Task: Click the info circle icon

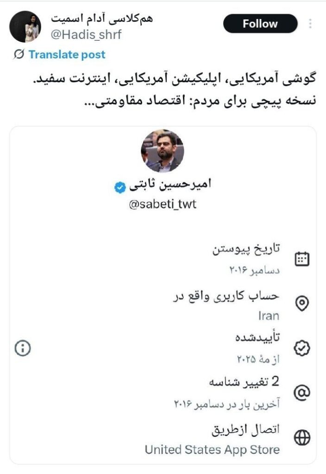Action: coord(23,348)
